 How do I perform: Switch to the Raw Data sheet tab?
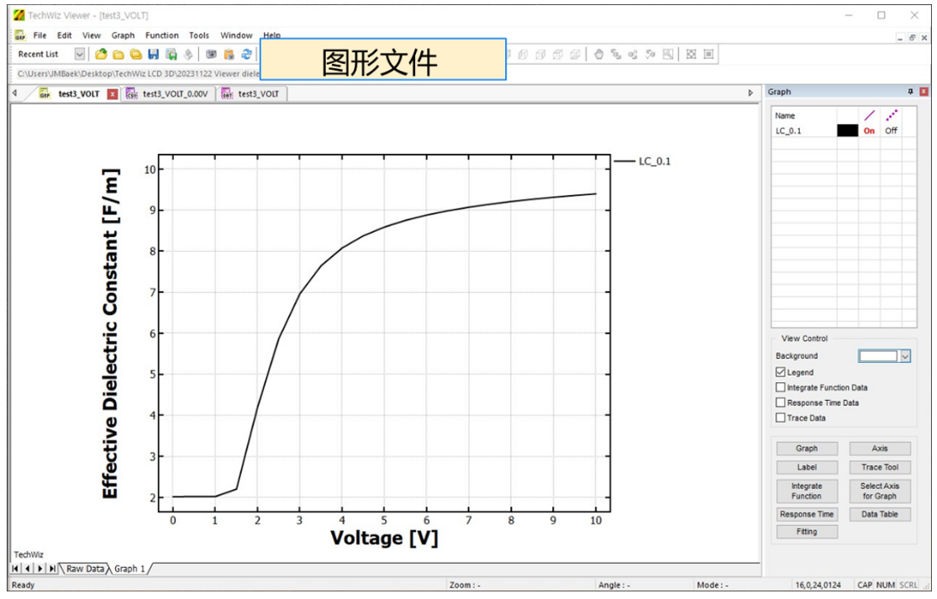[85, 569]
